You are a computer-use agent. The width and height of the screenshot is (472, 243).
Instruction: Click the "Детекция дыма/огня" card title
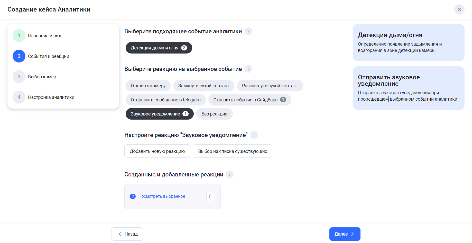(x=390, y=35)
